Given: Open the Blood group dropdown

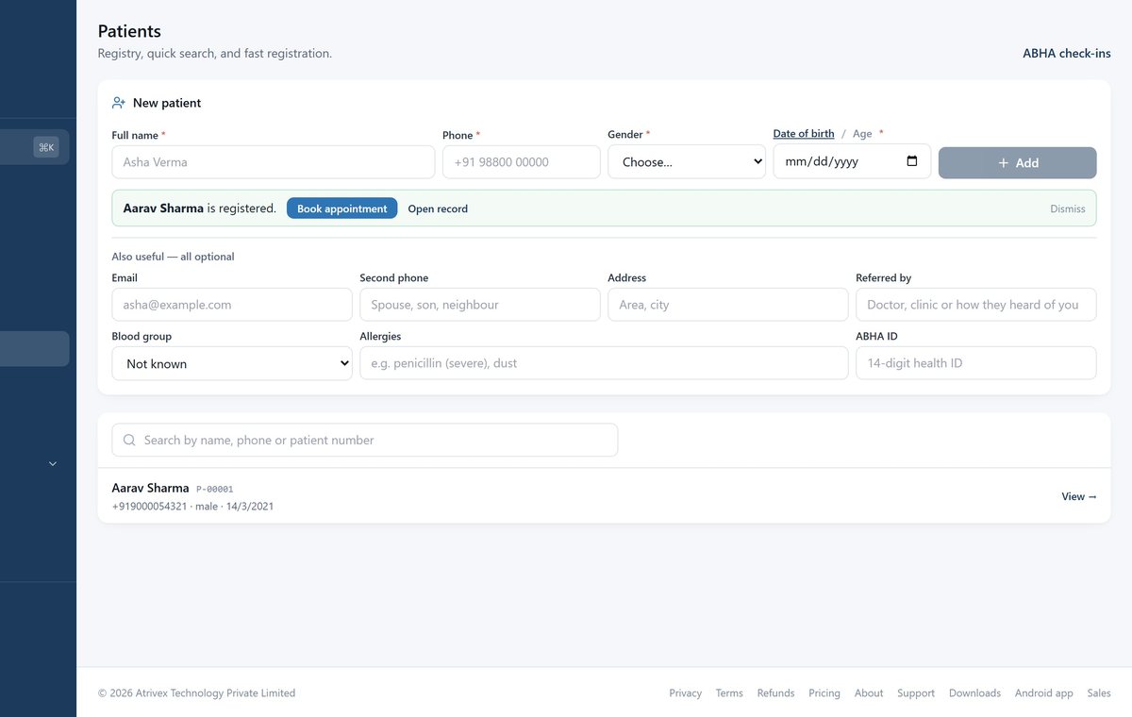Looking at the screenshot, I should (x=232, y=363).
